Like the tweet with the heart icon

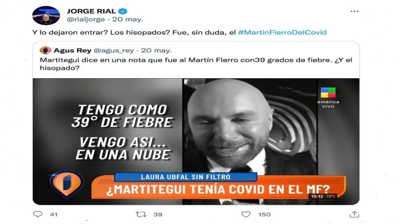[246, 214]
